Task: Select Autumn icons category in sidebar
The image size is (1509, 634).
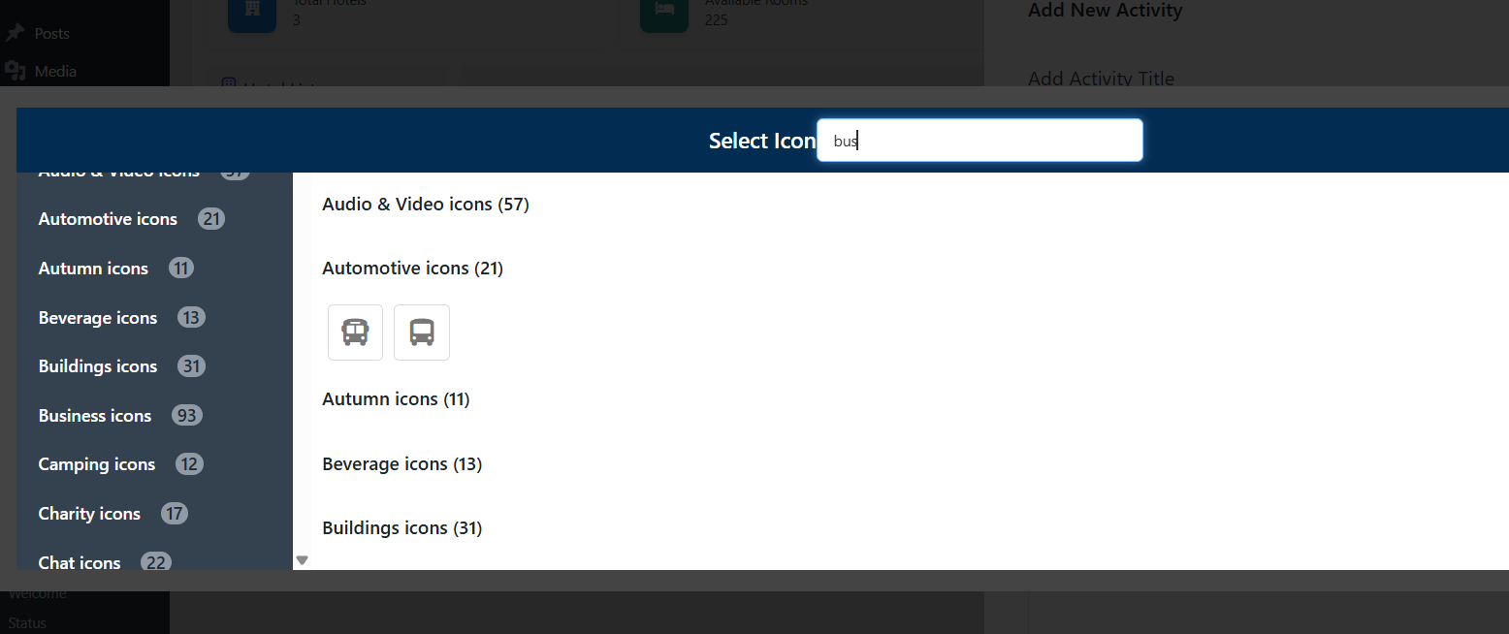Action: pos(93,269)
